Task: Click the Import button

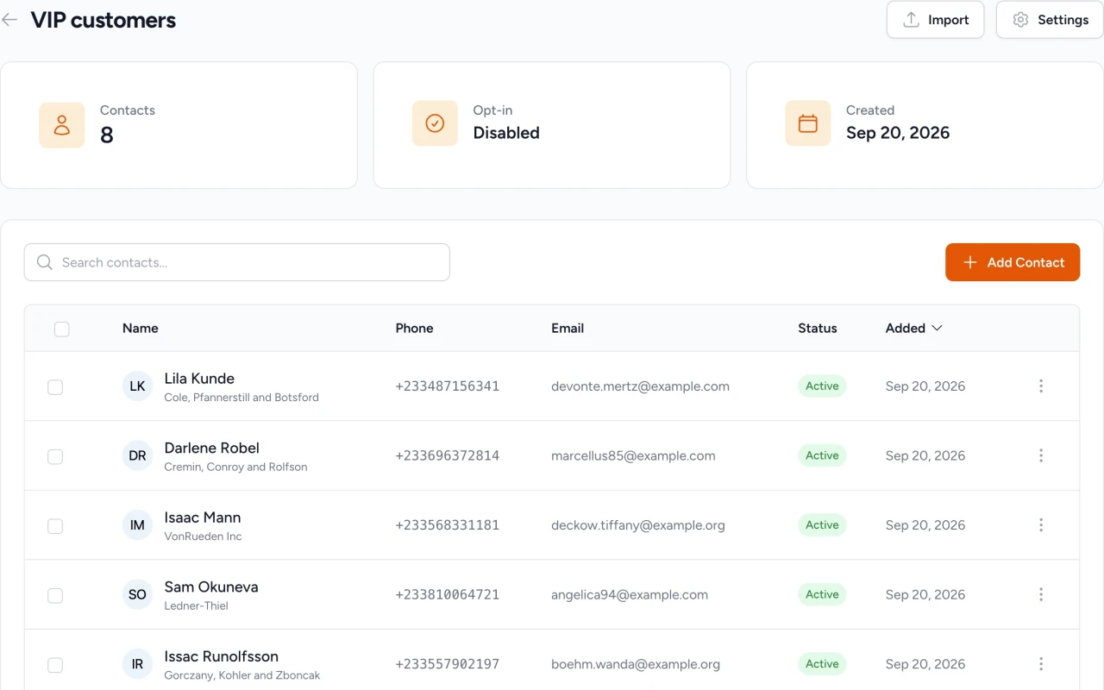Action: tap(935, 20)
